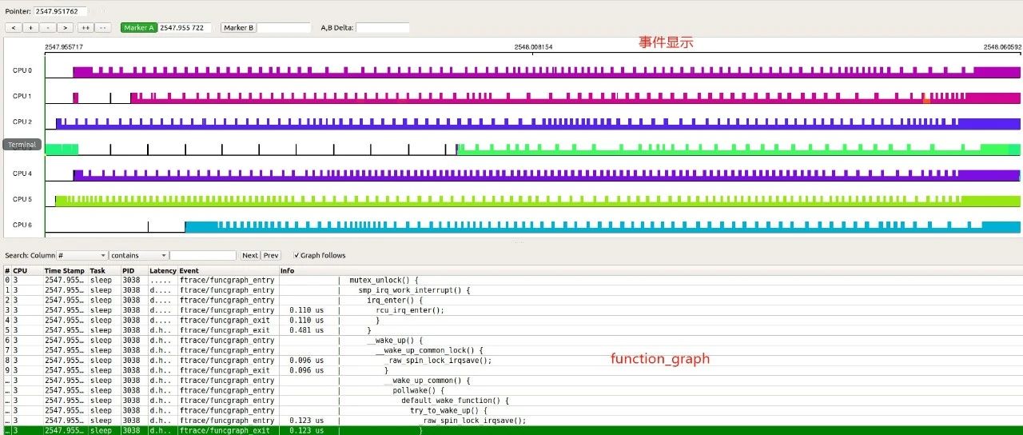Viewport: 1023px width, 435px height.
Task: Sort by the Latency column header
Action: [163, 270]
